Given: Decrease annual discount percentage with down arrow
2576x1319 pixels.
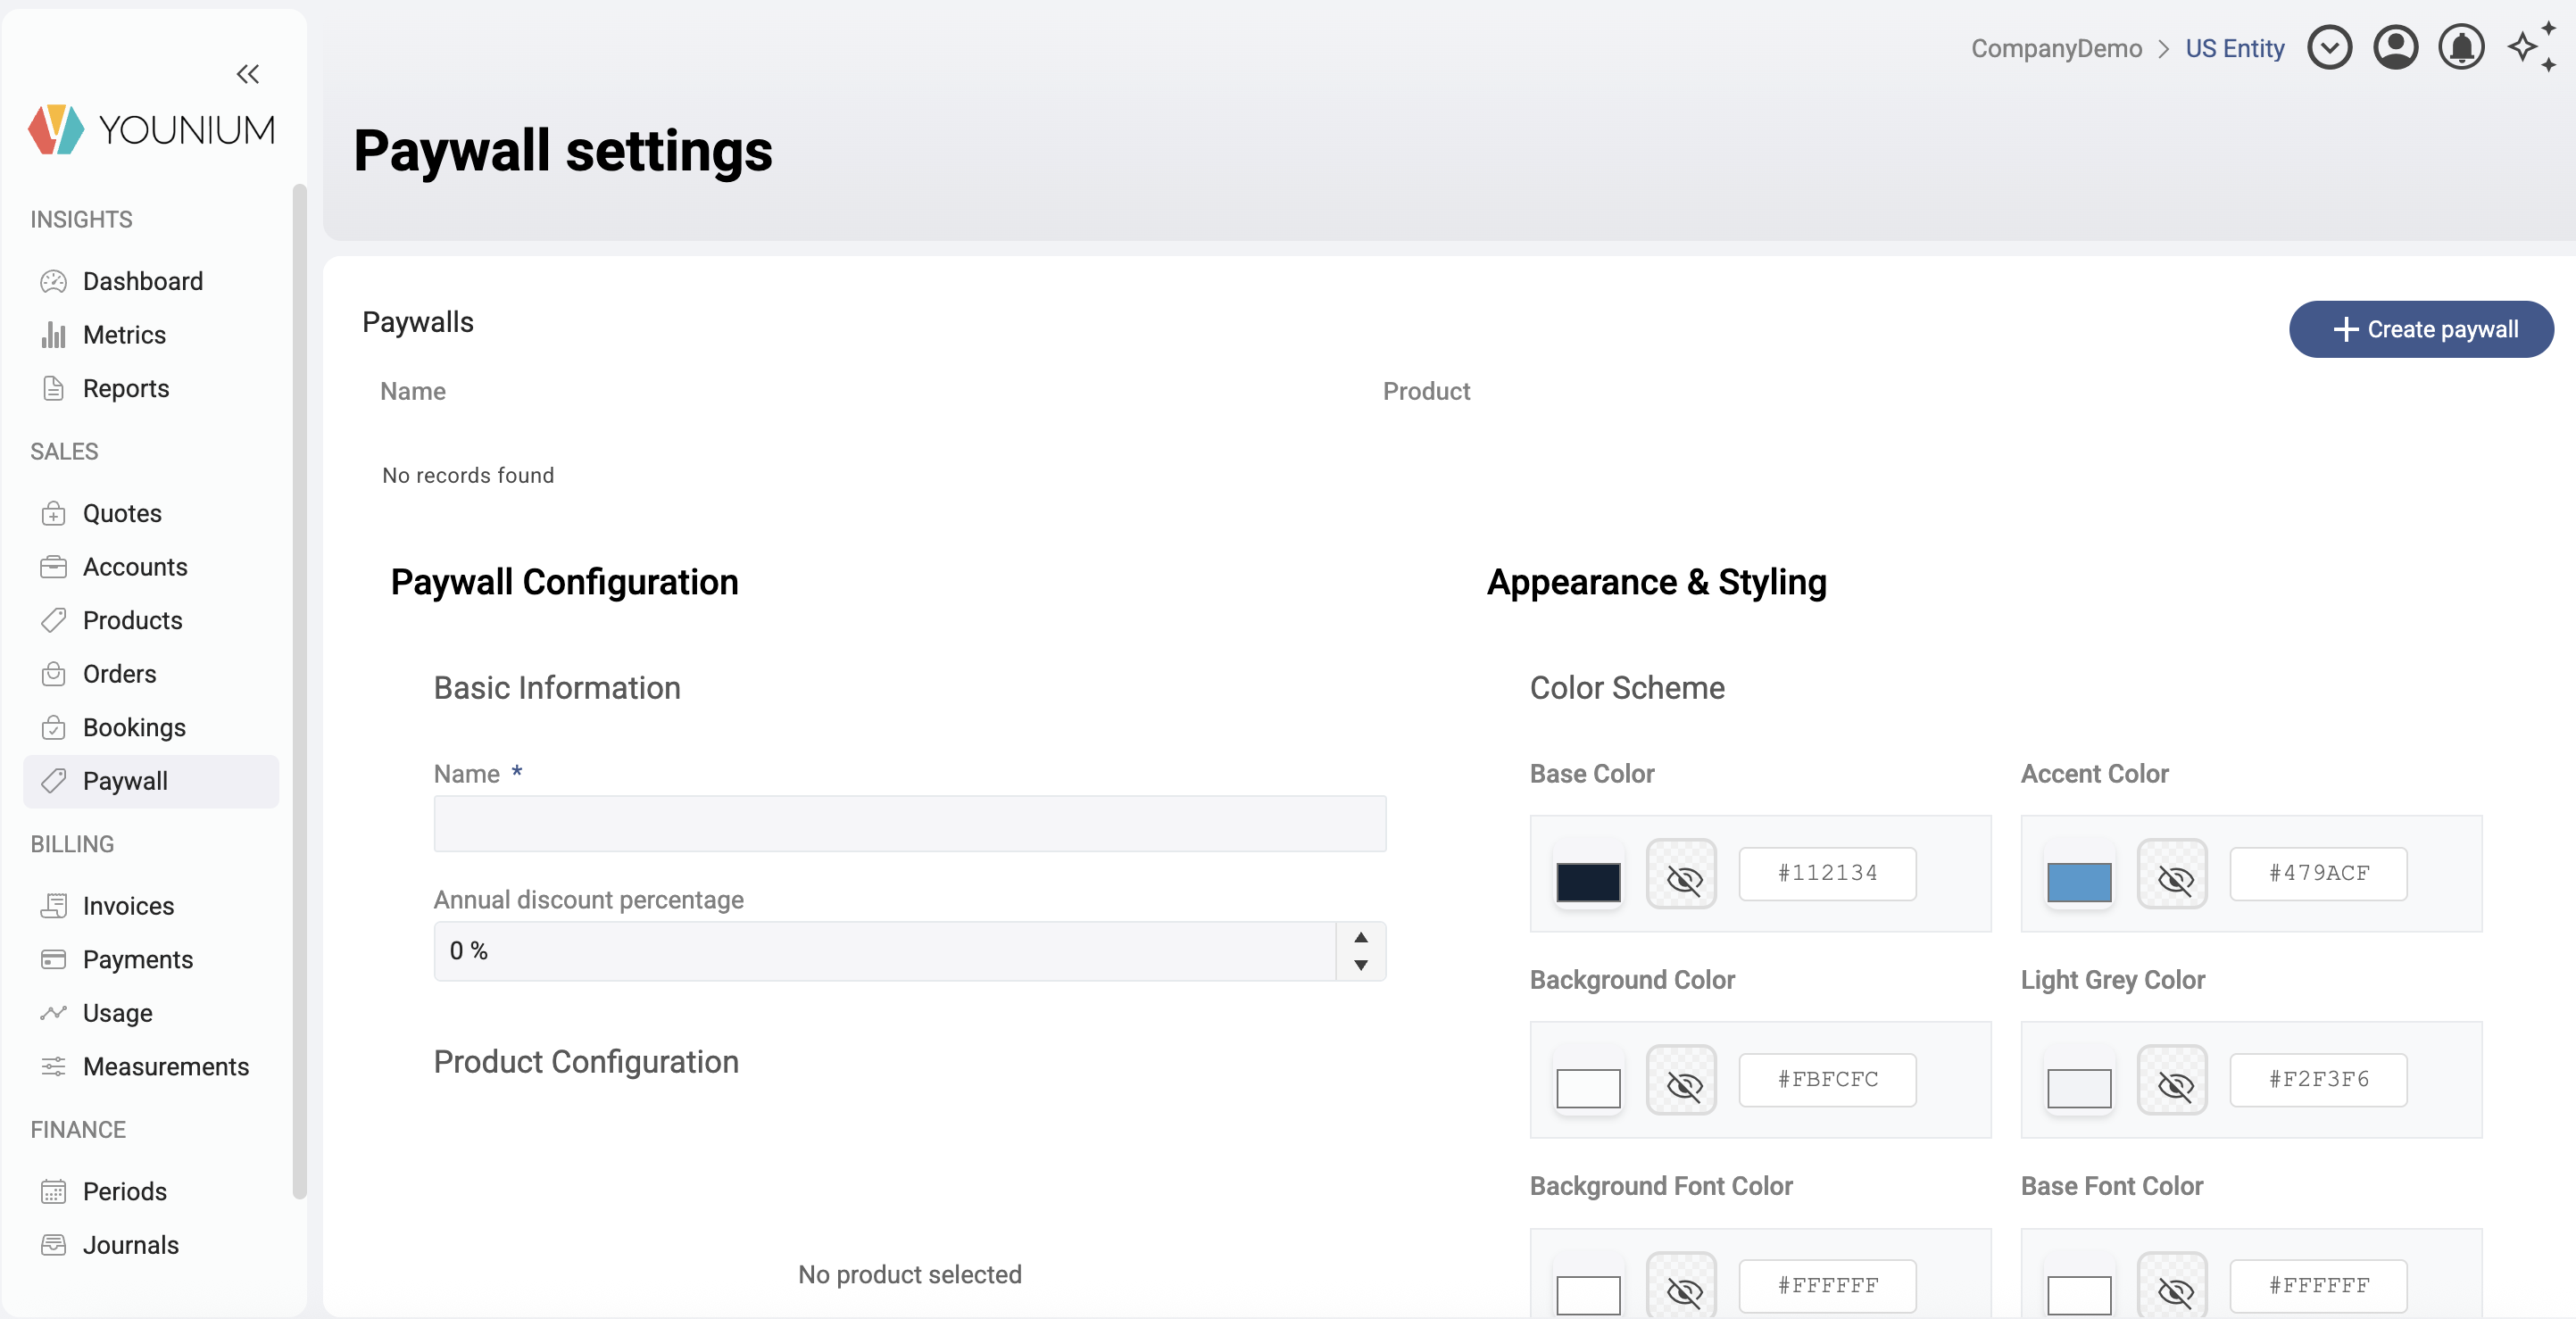Looking at the screenshot, I should (x=1361, y=965).
